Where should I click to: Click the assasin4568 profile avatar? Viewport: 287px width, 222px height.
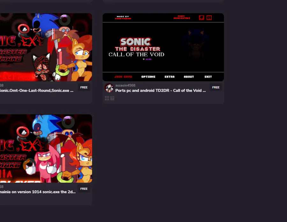point(109,88)
